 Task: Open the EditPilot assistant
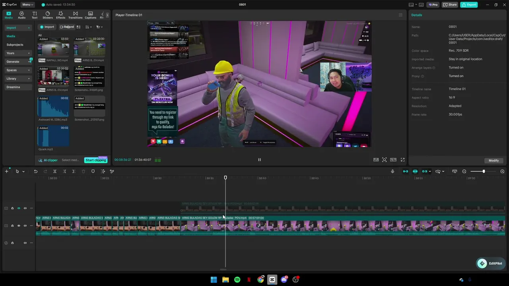(491, 263)
